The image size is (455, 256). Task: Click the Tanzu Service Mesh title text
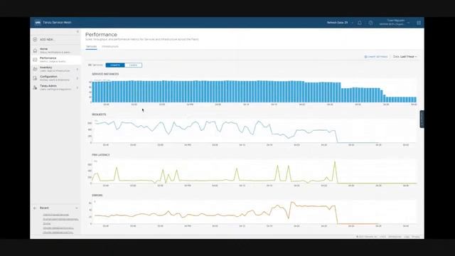[57, 22]
